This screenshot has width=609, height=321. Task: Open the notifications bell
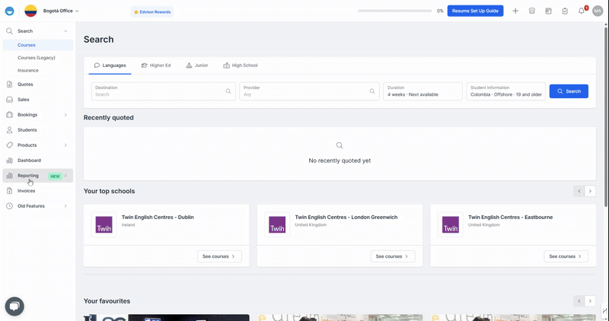[582, 11]
